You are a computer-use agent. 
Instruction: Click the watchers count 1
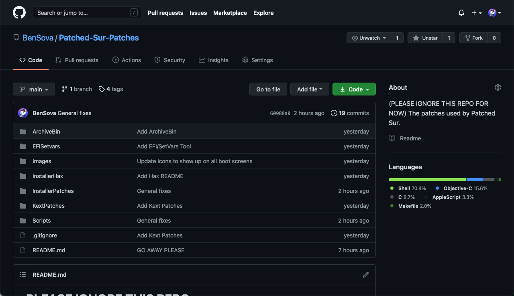397,38
